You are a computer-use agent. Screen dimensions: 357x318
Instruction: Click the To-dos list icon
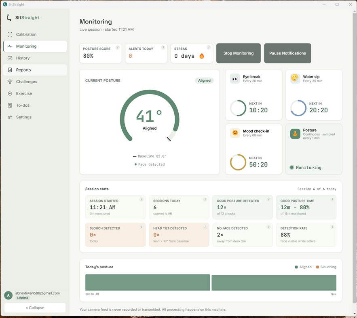click(x=10, y=105)
